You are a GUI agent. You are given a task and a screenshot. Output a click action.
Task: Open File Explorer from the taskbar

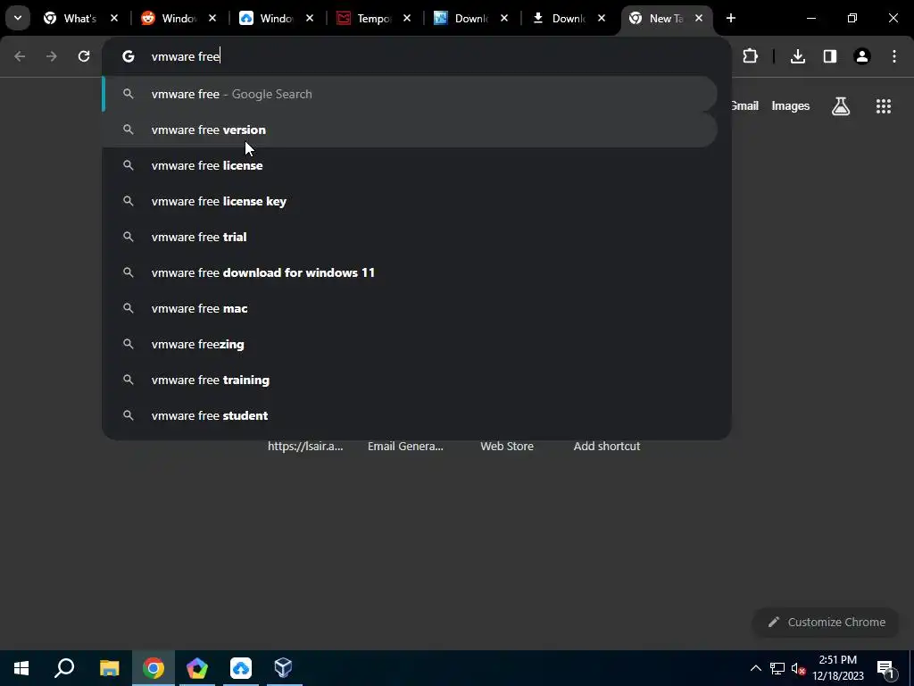[x=109, y=668]
